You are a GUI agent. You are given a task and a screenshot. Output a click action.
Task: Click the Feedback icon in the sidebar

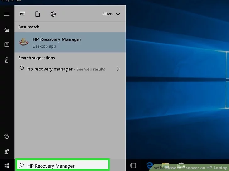pos(7,152)
